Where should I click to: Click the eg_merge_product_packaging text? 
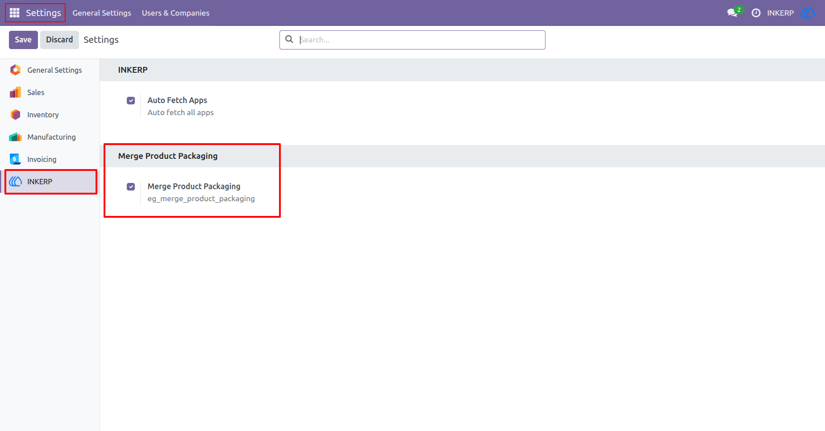click(x=201, y=199)
